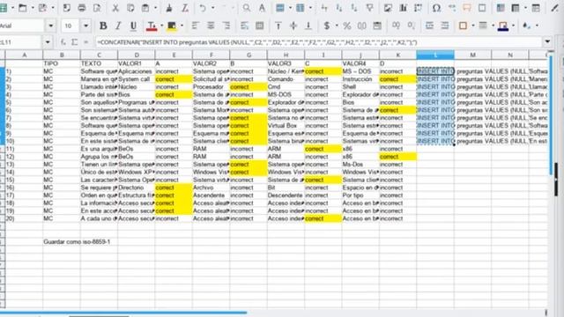Screen dimensions: 564x317
Task: Click the Add Decimal Place icon
Action: point(396,26)
